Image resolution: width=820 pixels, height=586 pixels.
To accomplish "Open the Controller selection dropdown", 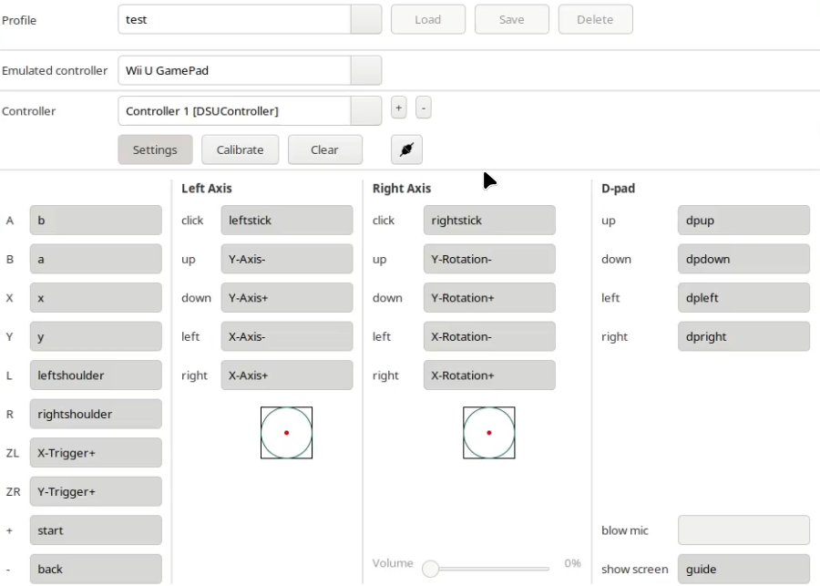I will (366, 111).
